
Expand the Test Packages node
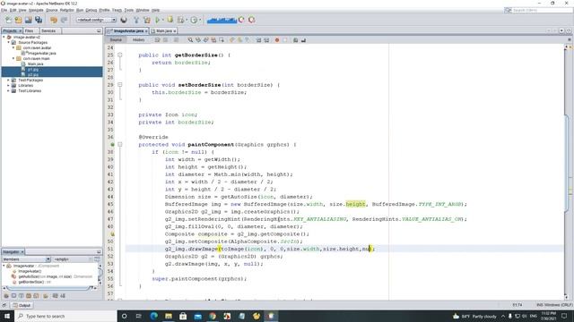click(8, 80)
